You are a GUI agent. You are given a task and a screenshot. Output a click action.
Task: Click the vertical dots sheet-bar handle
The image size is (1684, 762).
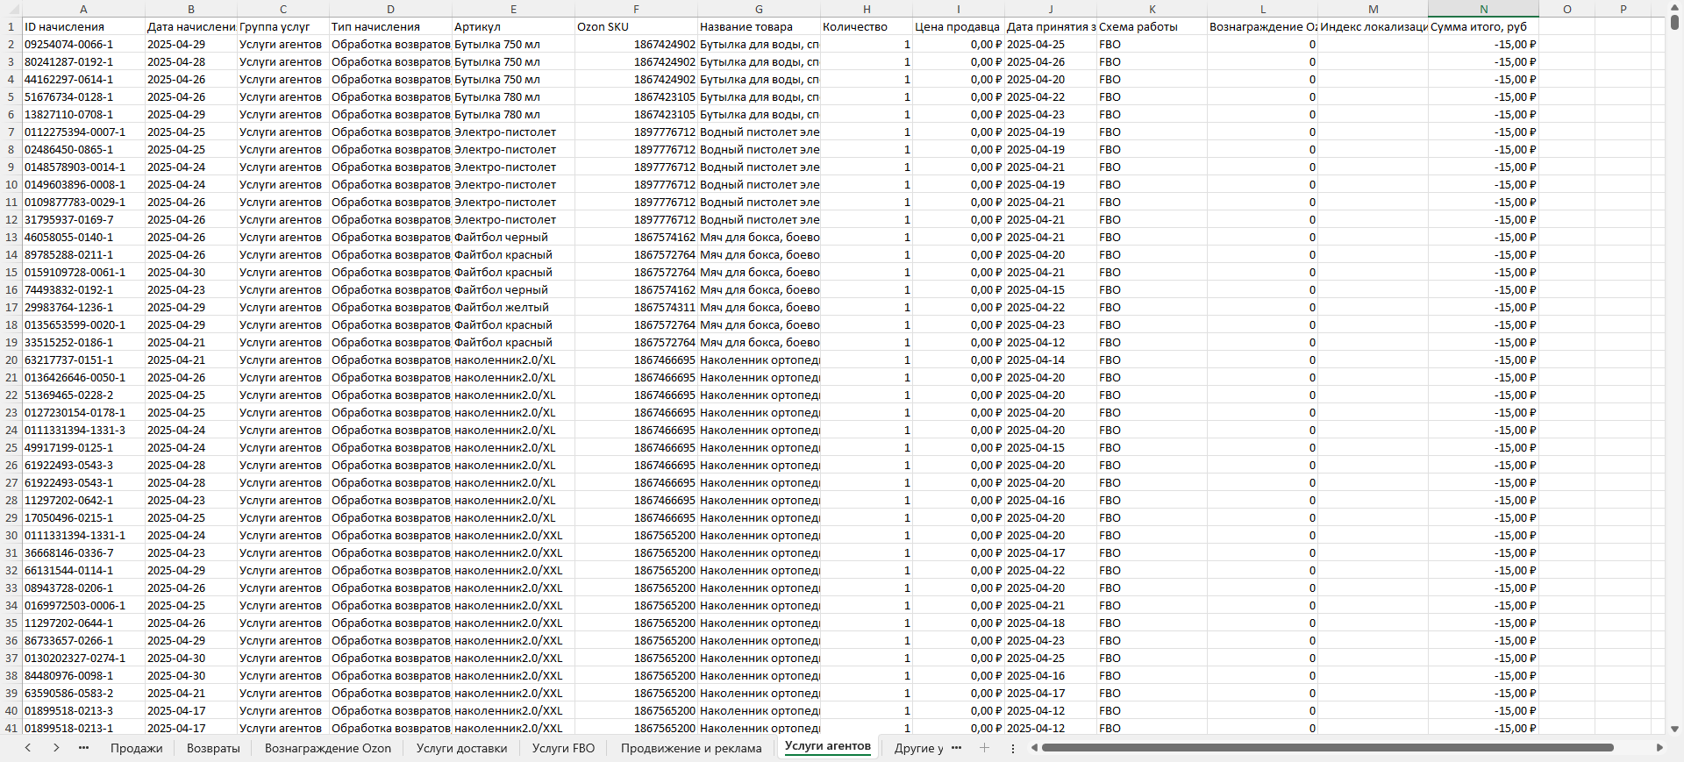(x=1013, y=748)
